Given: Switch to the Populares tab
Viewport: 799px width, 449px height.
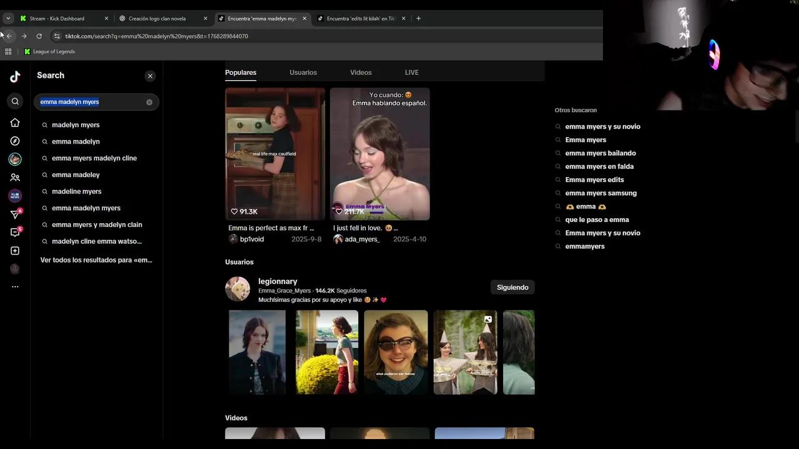Looking at the screenshot, I should click(240, 72).
